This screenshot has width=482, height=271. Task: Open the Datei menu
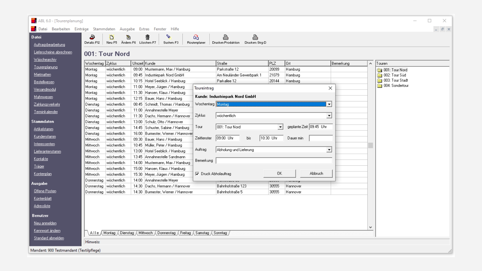click(x=43, y=29)
